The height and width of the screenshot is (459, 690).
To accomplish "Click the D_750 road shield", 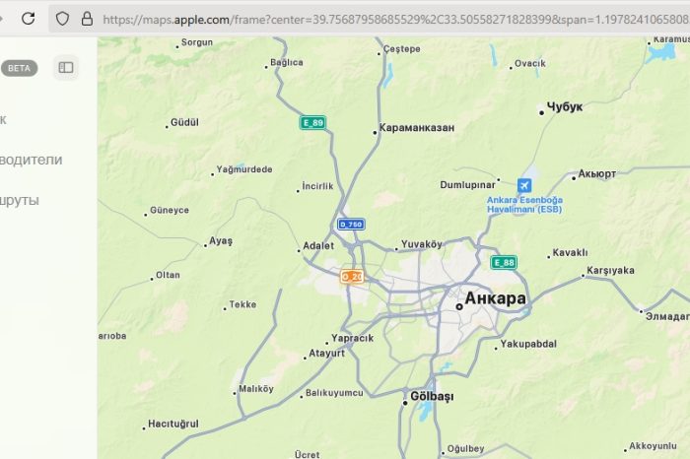I will pyautogui.click(x=351, y=225).
